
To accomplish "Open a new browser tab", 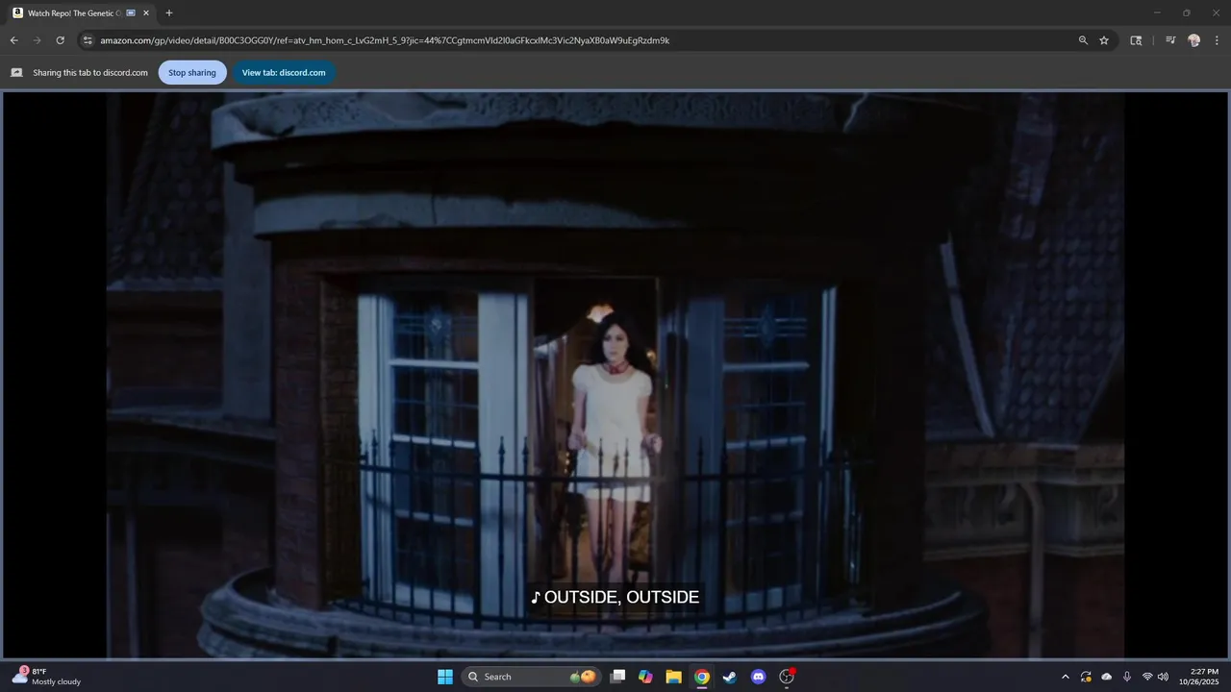I will tap(169, 13).
